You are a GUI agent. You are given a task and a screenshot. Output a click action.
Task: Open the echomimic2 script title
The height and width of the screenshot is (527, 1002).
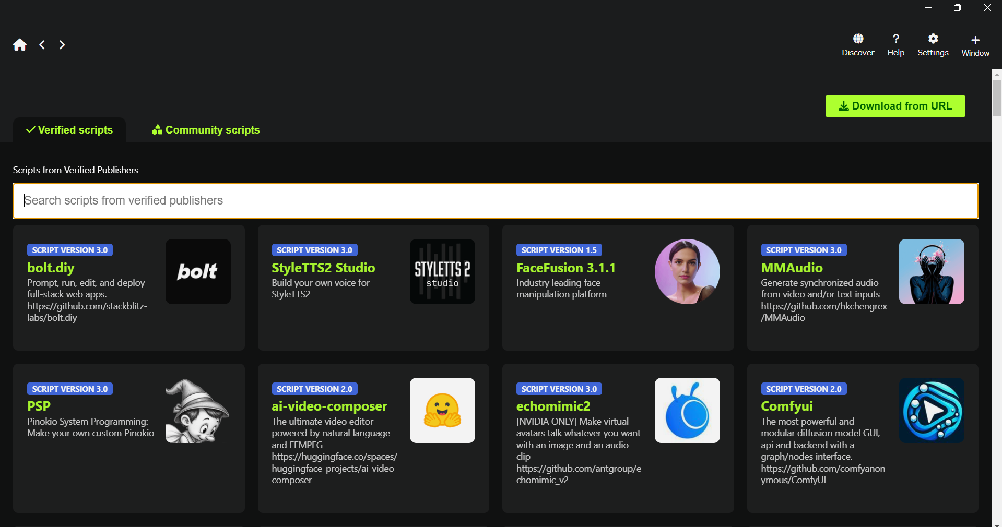click(553, 406)
